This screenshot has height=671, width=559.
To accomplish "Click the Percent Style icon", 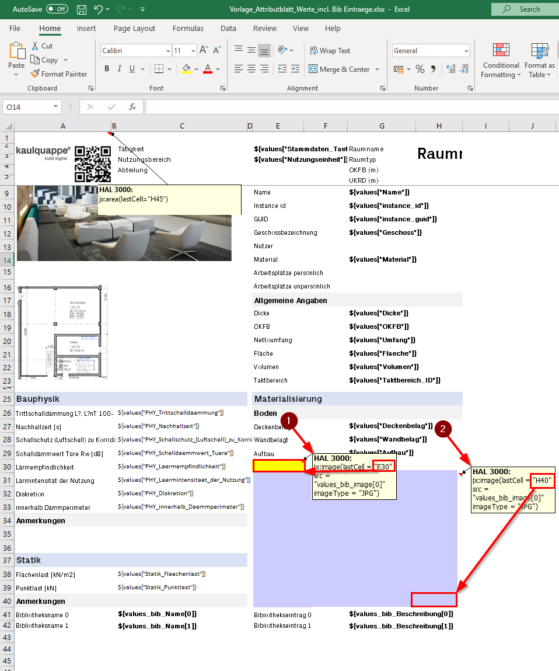I will point(420,69).
